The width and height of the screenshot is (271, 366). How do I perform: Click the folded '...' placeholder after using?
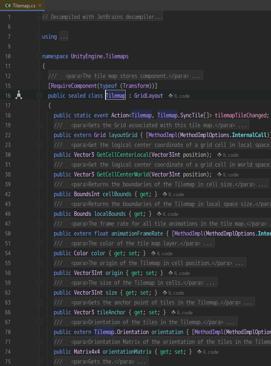(x=64, y=37)
